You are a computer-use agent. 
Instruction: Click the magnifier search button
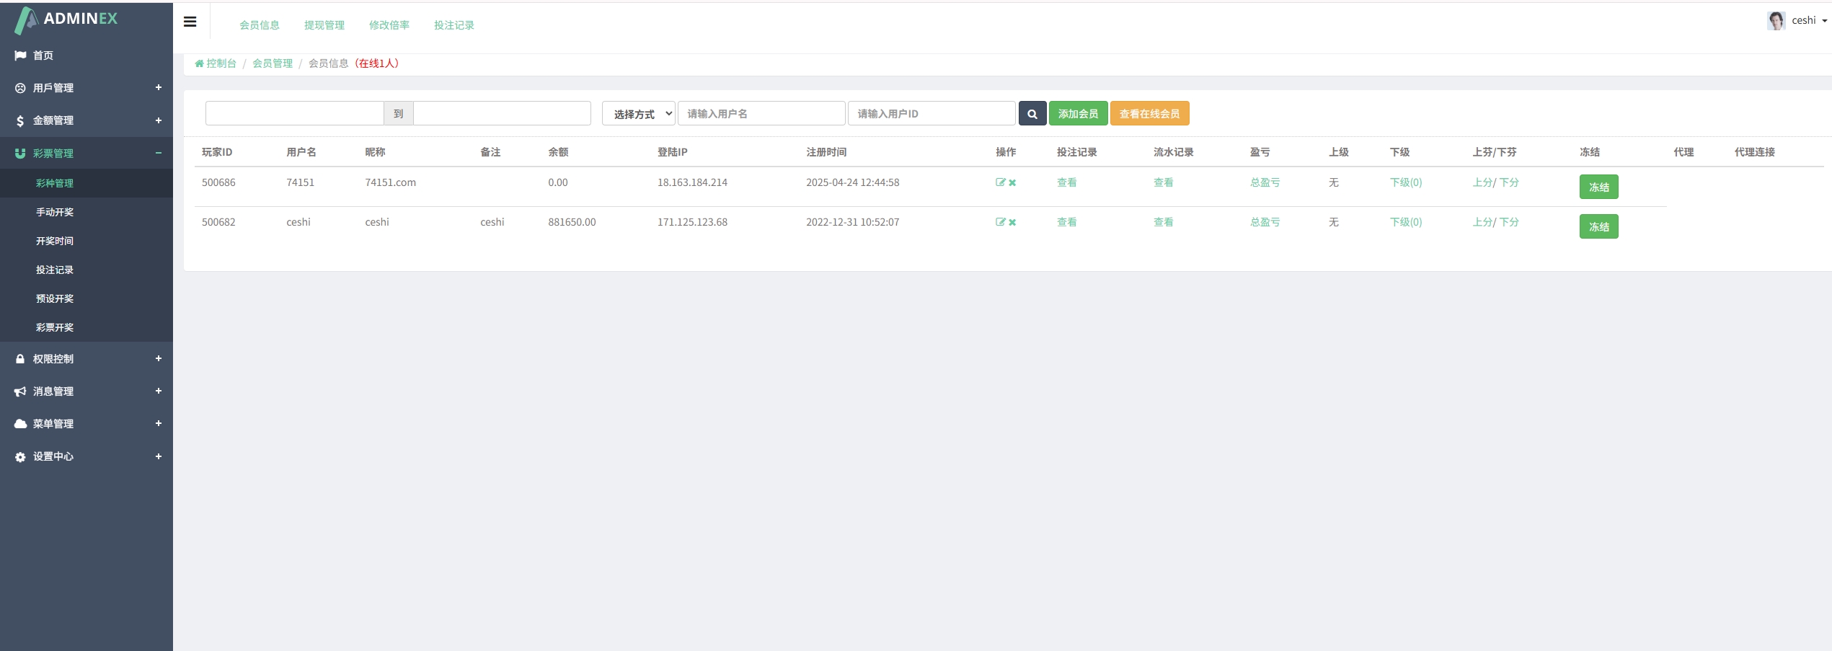pos(1032,114)
